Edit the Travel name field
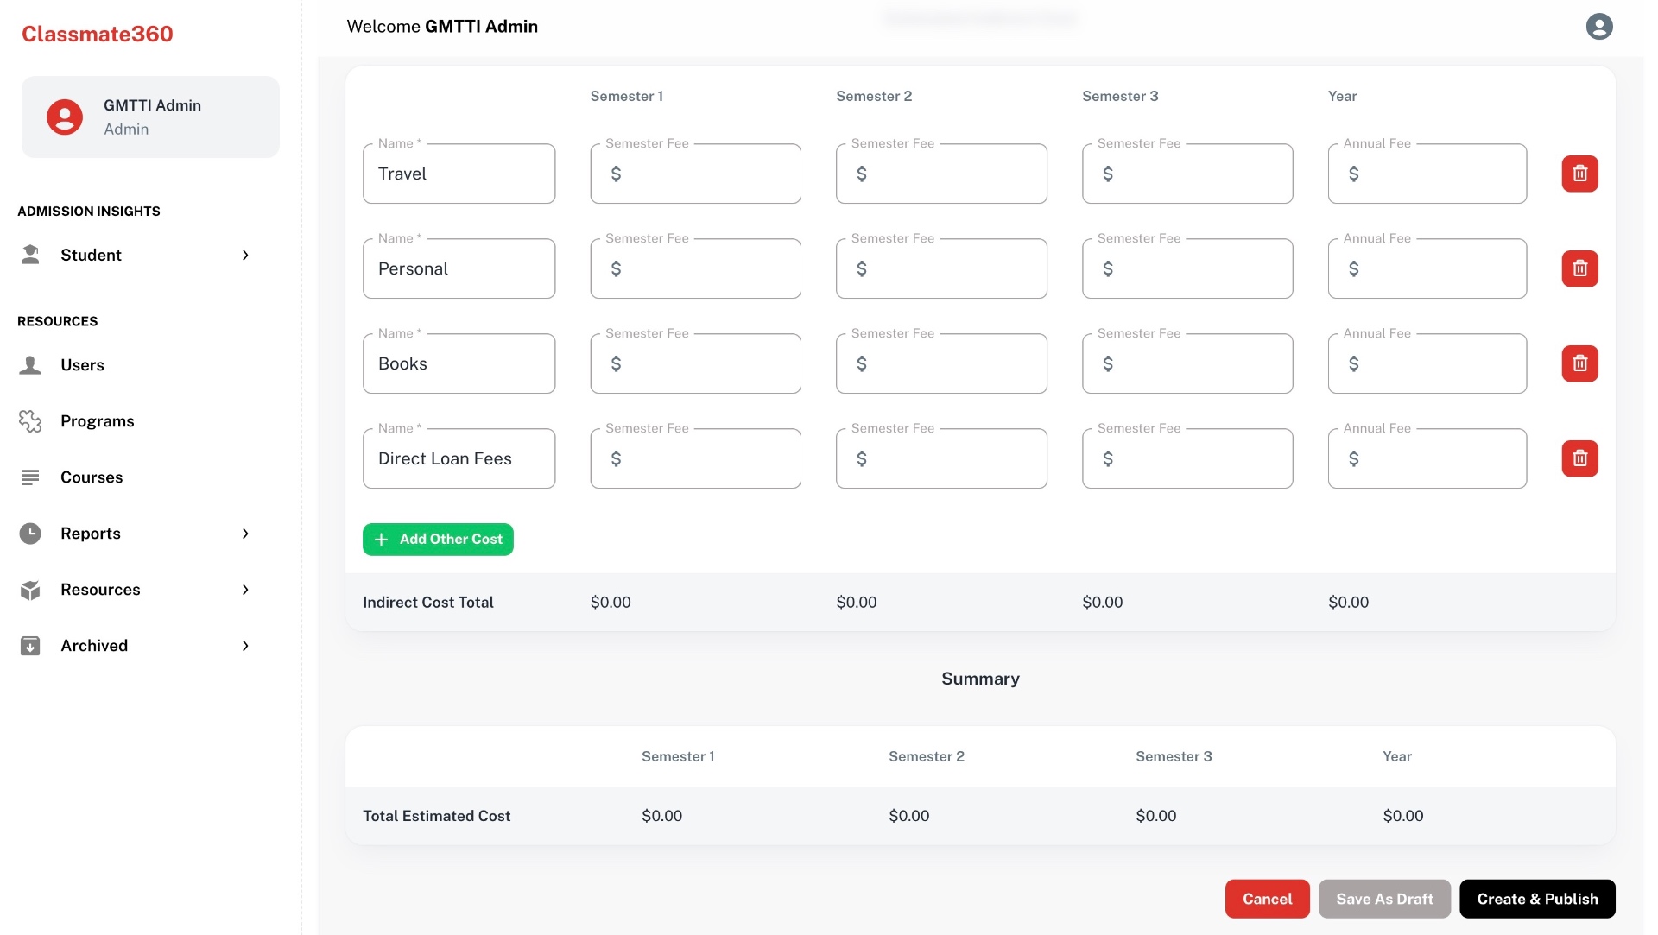The image size is (1658, 935). tap(459, 174)
